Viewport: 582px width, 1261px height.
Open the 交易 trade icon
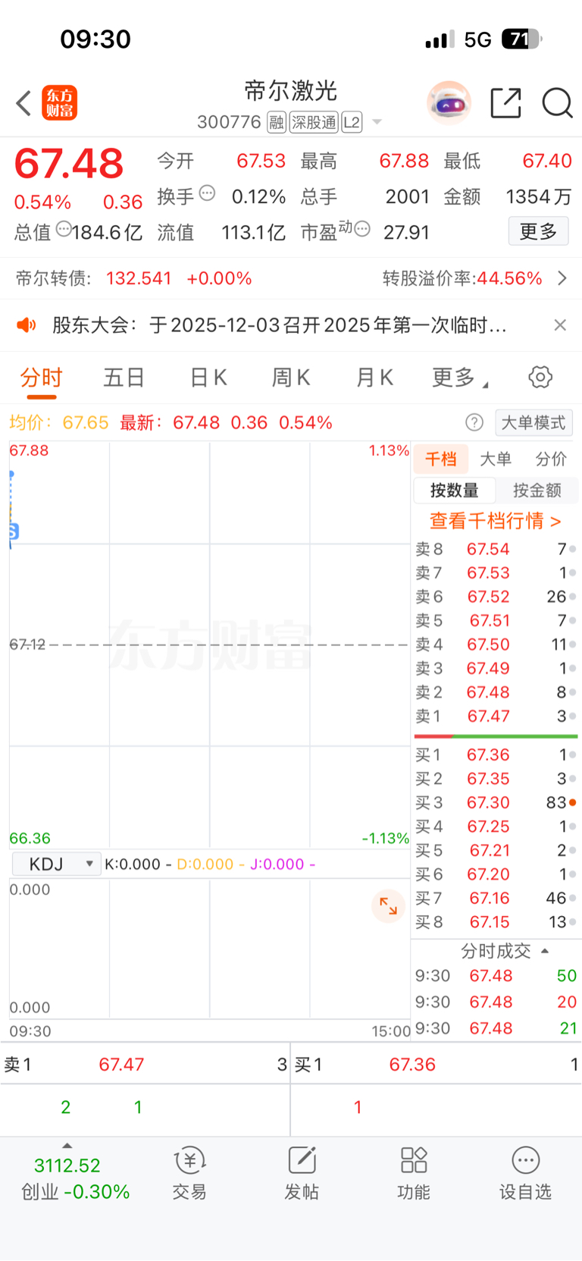point(189,1173)
